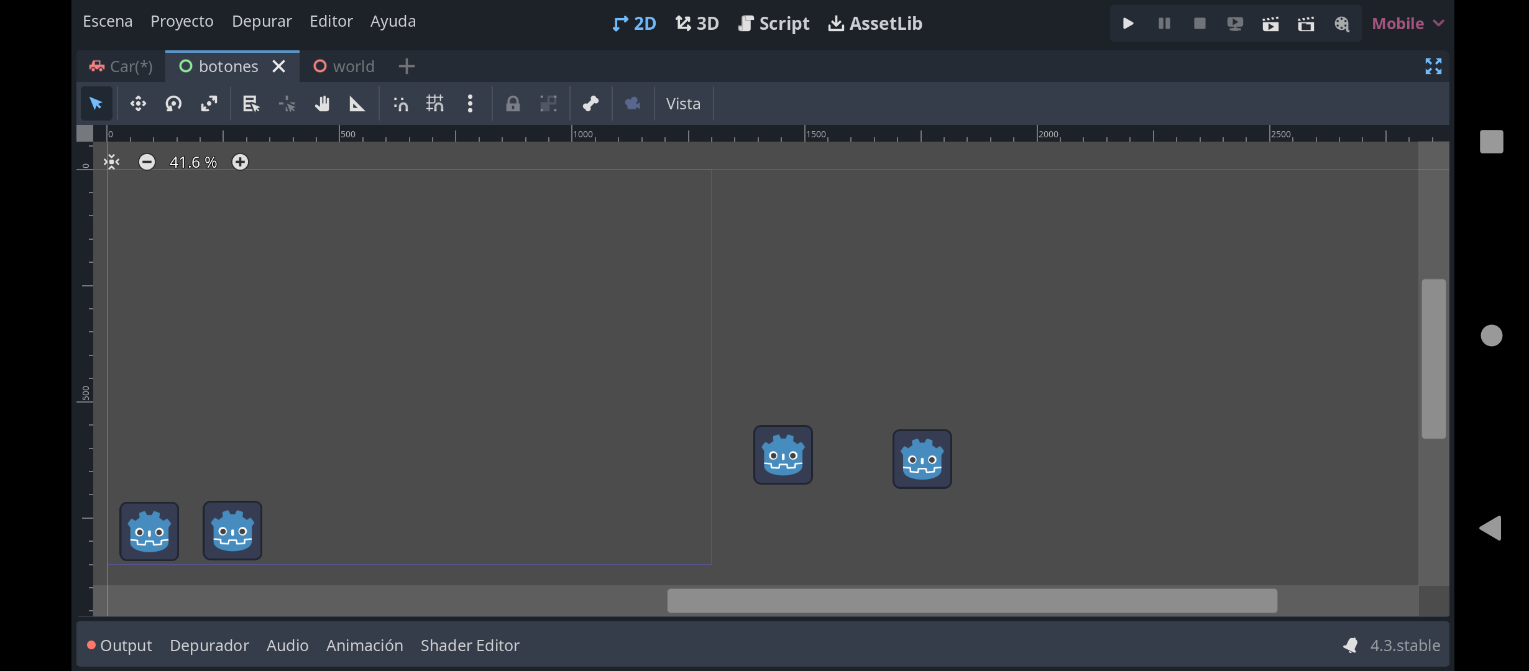The height and width of the screenshot is (671, 1529).
Task: Select the second Godot icon from left
Action: 232,531
